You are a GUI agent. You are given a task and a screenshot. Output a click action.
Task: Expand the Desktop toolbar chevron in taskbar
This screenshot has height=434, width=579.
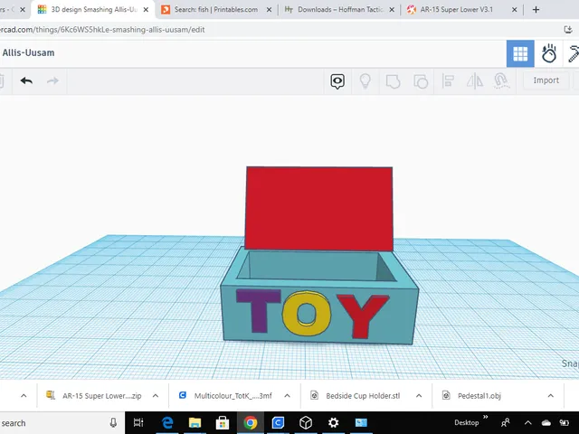tap(485, 417)
